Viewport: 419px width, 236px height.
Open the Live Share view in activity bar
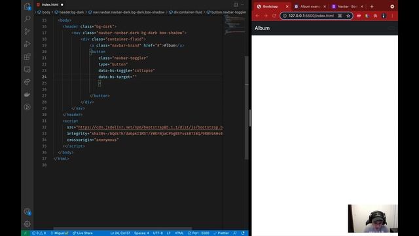coord(27,82)
